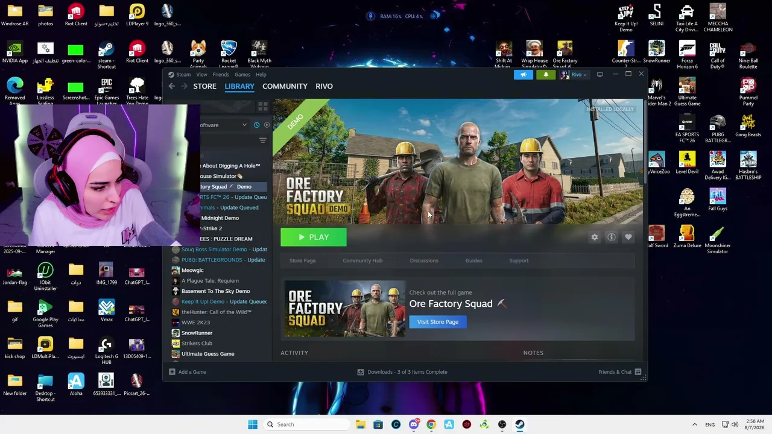Show hidden system tray icons

tap(694, 424)
